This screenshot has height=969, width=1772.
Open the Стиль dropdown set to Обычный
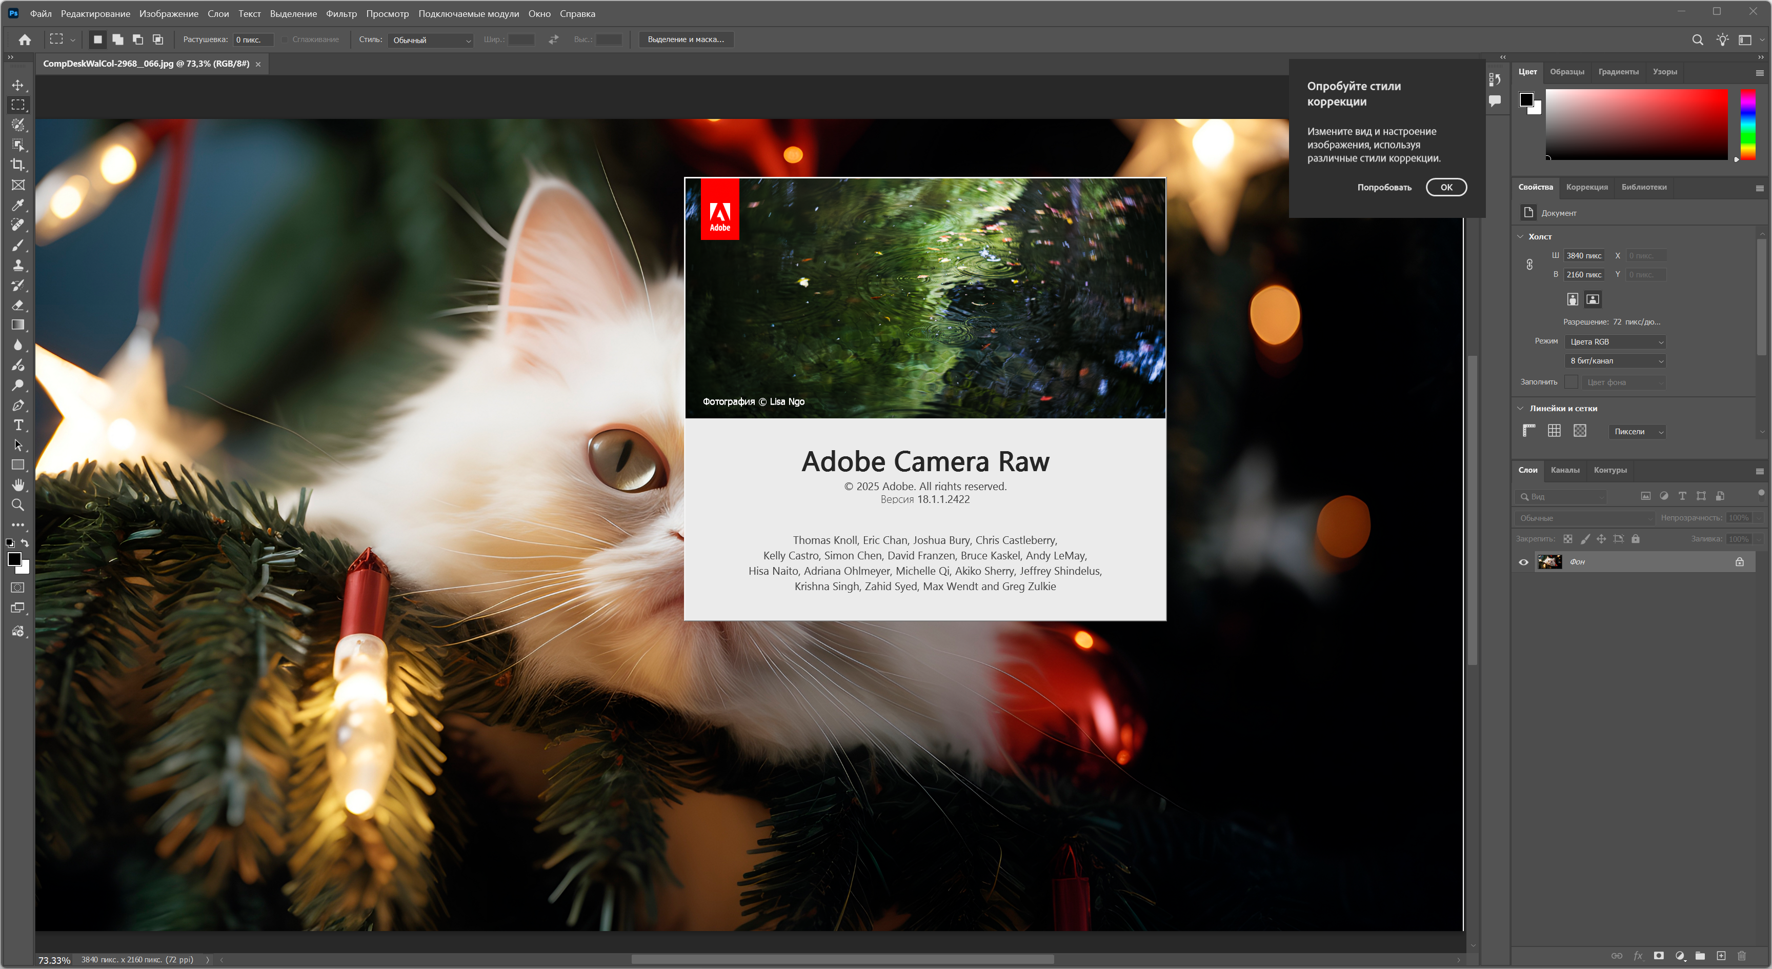coord(431,40)
